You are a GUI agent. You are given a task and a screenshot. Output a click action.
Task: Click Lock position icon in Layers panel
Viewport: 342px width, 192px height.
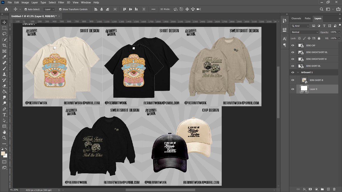point(309,38)
